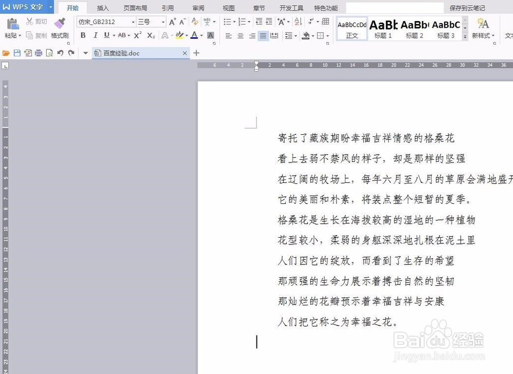Increase font size with the A+ icon
Screen dimensions: 513x374
172,22
